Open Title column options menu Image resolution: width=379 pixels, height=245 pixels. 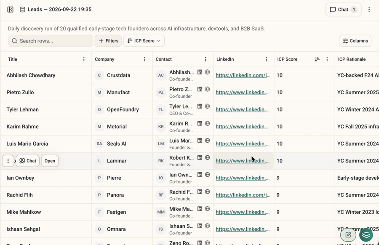[84, 59]
